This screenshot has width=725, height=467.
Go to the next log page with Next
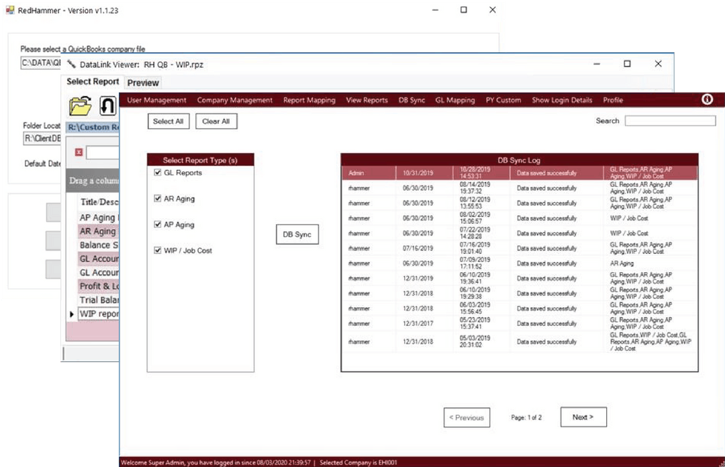coord(583,417)
